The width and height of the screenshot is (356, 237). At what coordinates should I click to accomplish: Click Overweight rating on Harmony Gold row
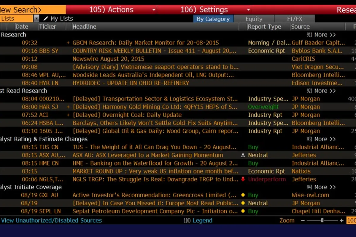[263, 107]
